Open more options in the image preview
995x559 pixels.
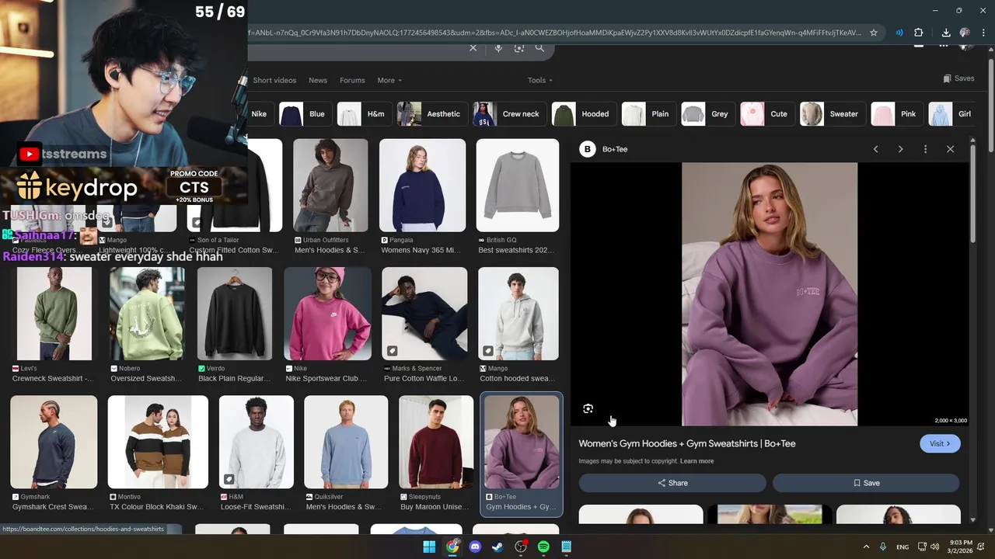(925, 149)
